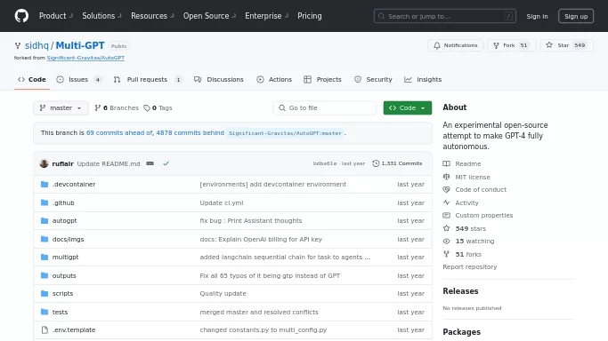Click the Sign up button

coord(576,16)
